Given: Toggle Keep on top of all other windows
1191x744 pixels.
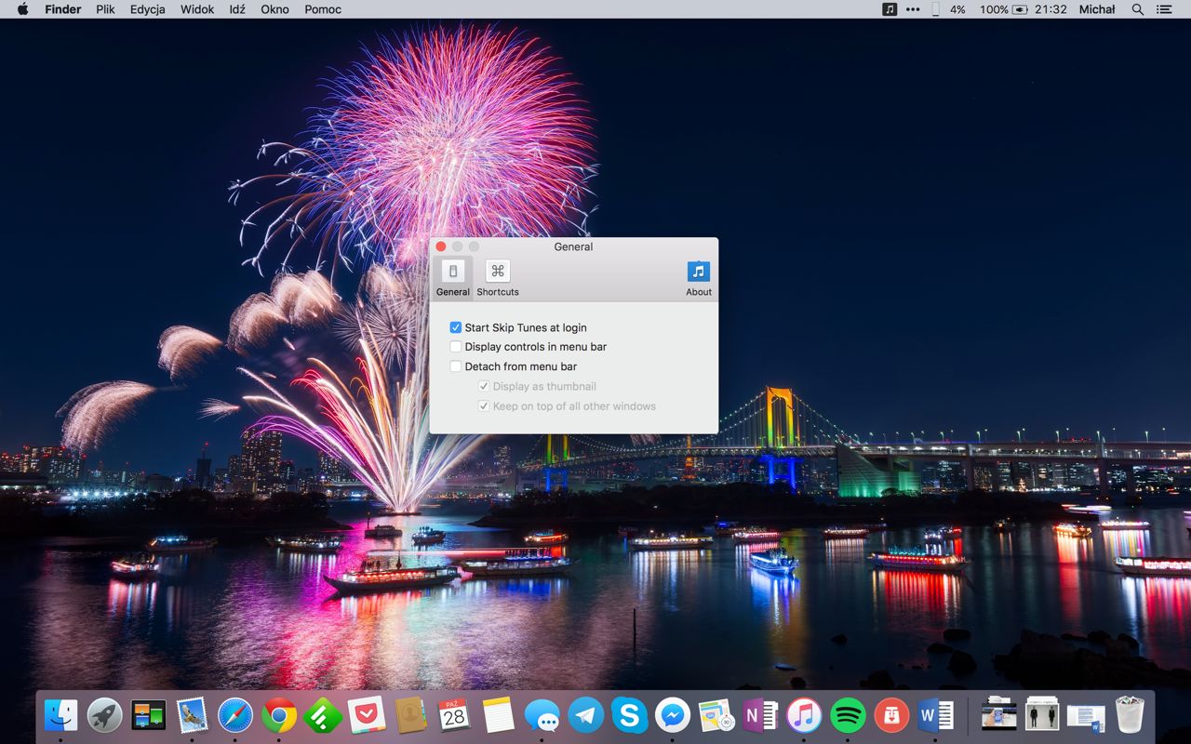Looking at the screenshot, I should coord(484,406).
